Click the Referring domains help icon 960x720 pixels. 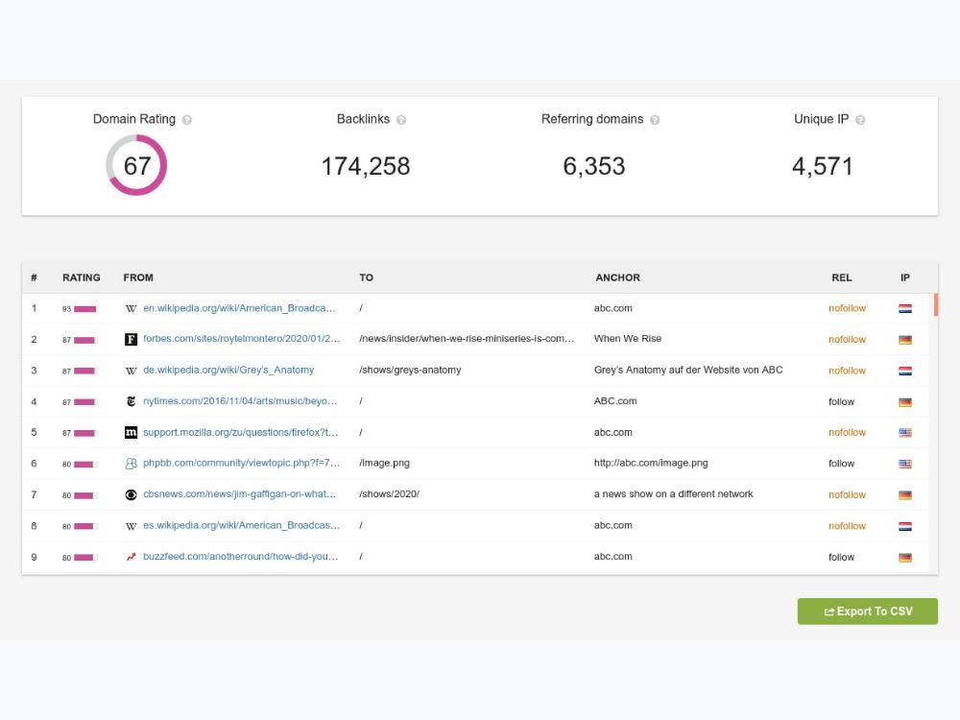[655, 120]
